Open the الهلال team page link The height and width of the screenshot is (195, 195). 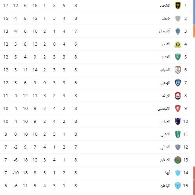click(x=166, y=83)
